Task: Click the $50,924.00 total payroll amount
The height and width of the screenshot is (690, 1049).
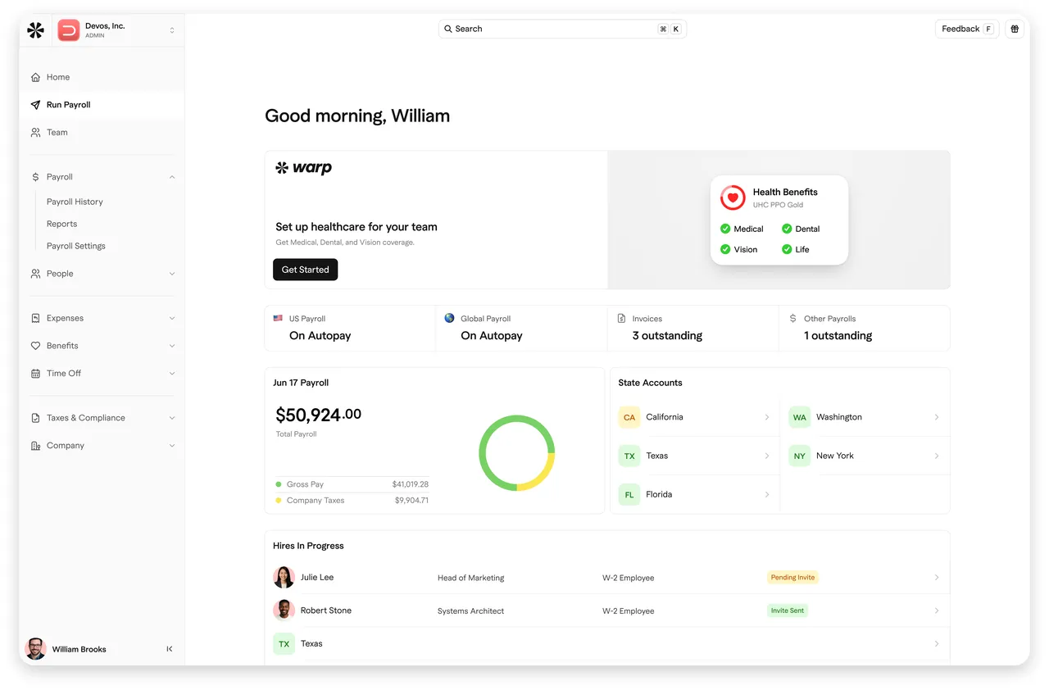Action: tap(318, 415)
